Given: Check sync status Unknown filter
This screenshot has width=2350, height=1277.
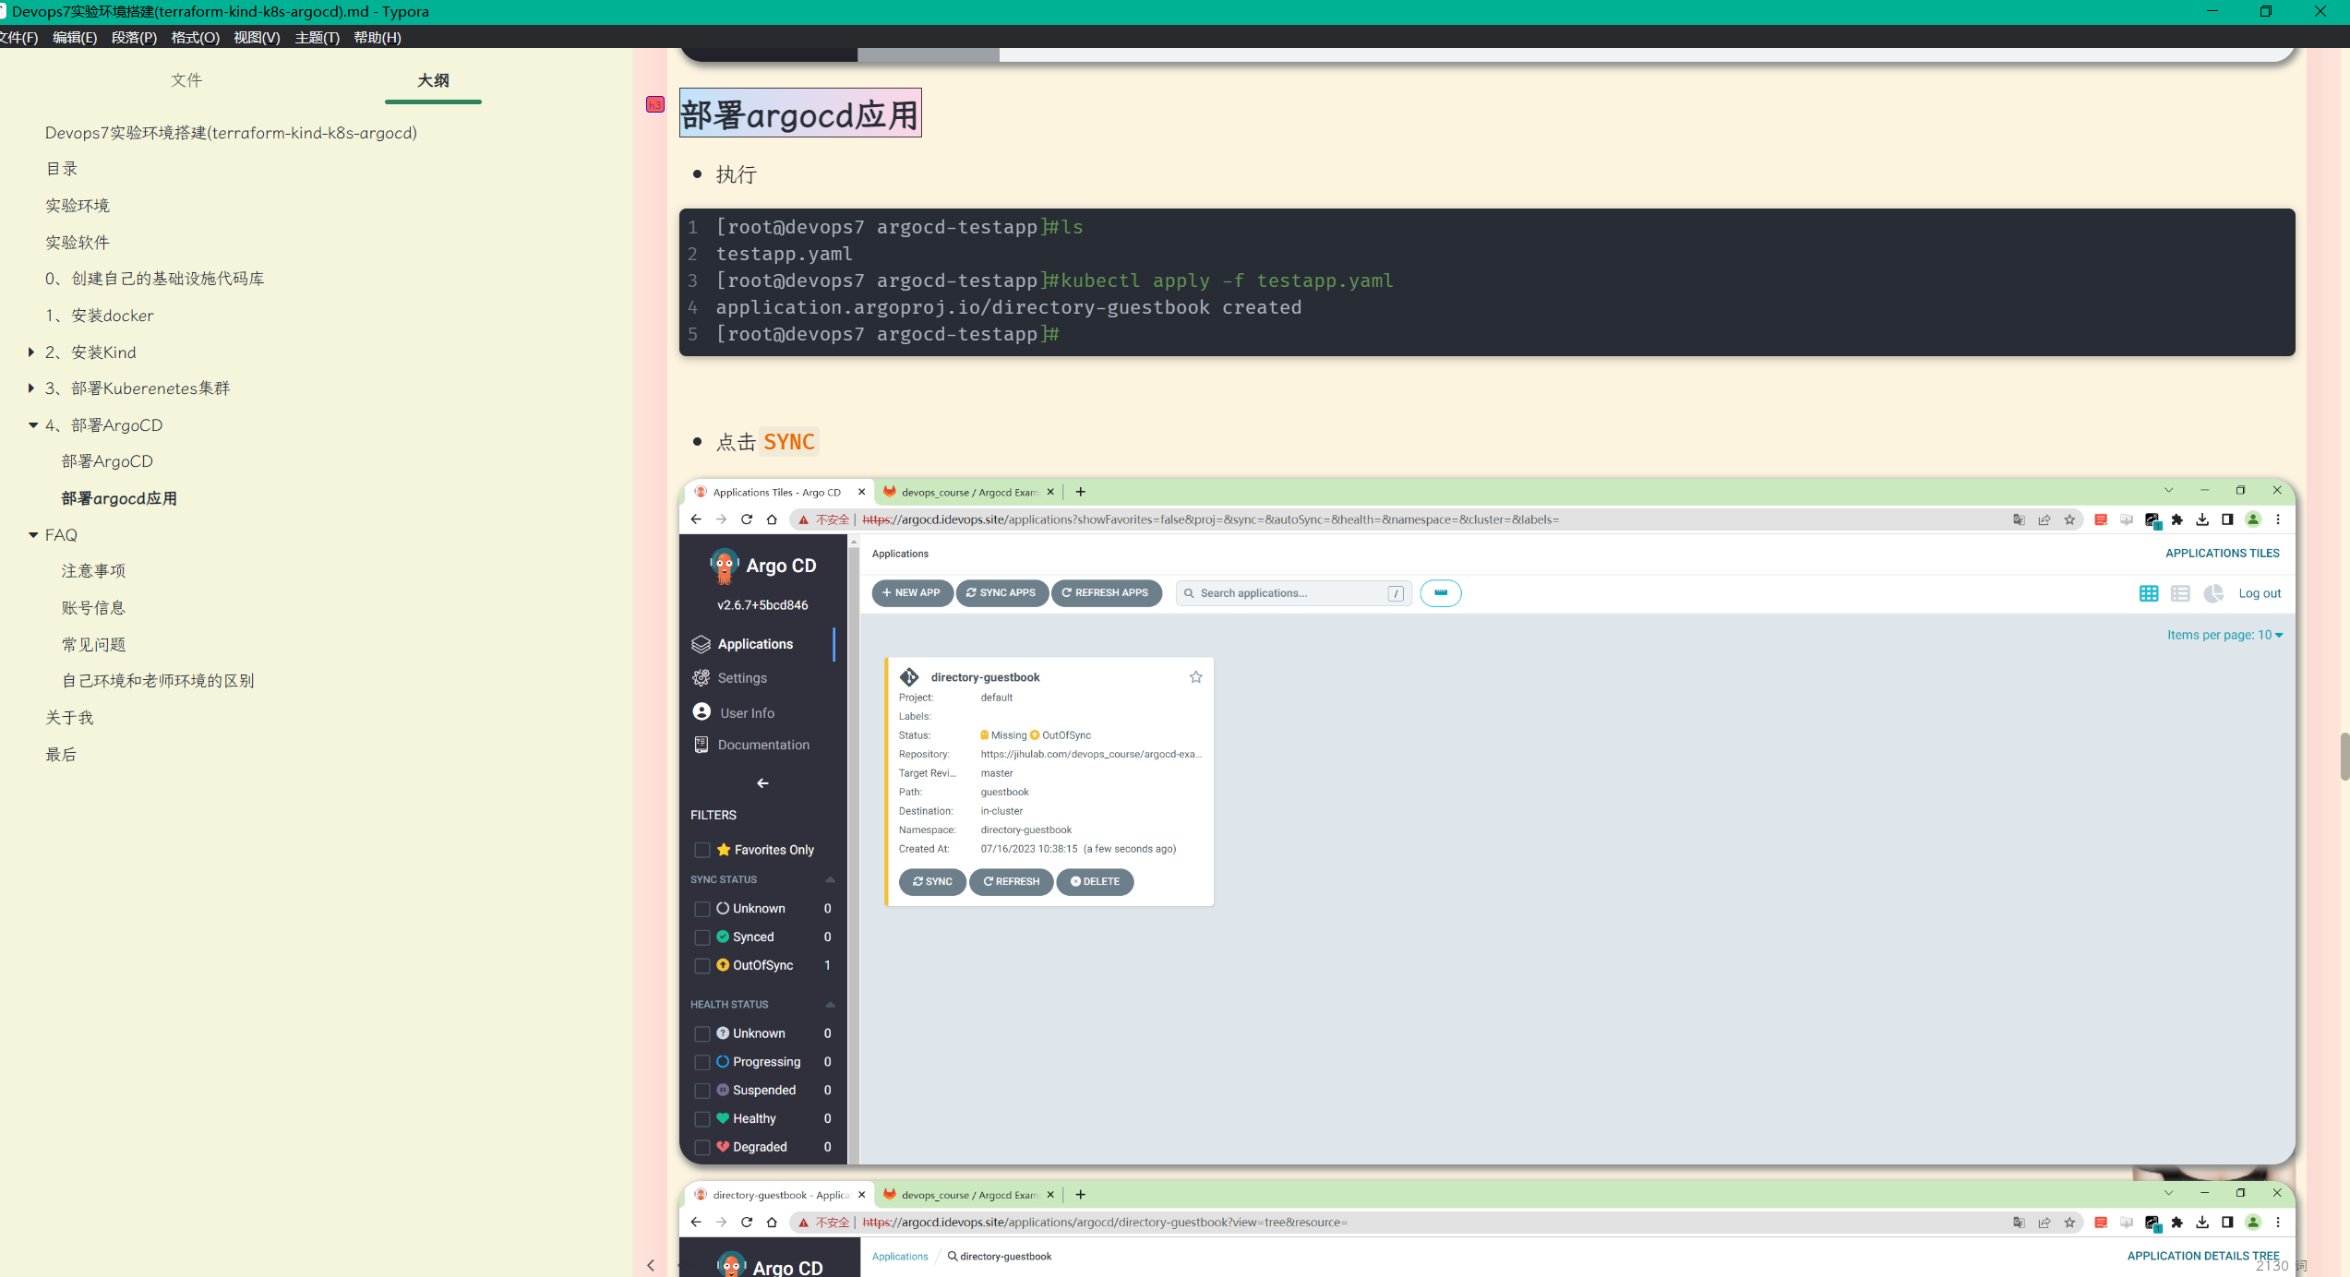Looking at the screenshot, I should point(702,909).
